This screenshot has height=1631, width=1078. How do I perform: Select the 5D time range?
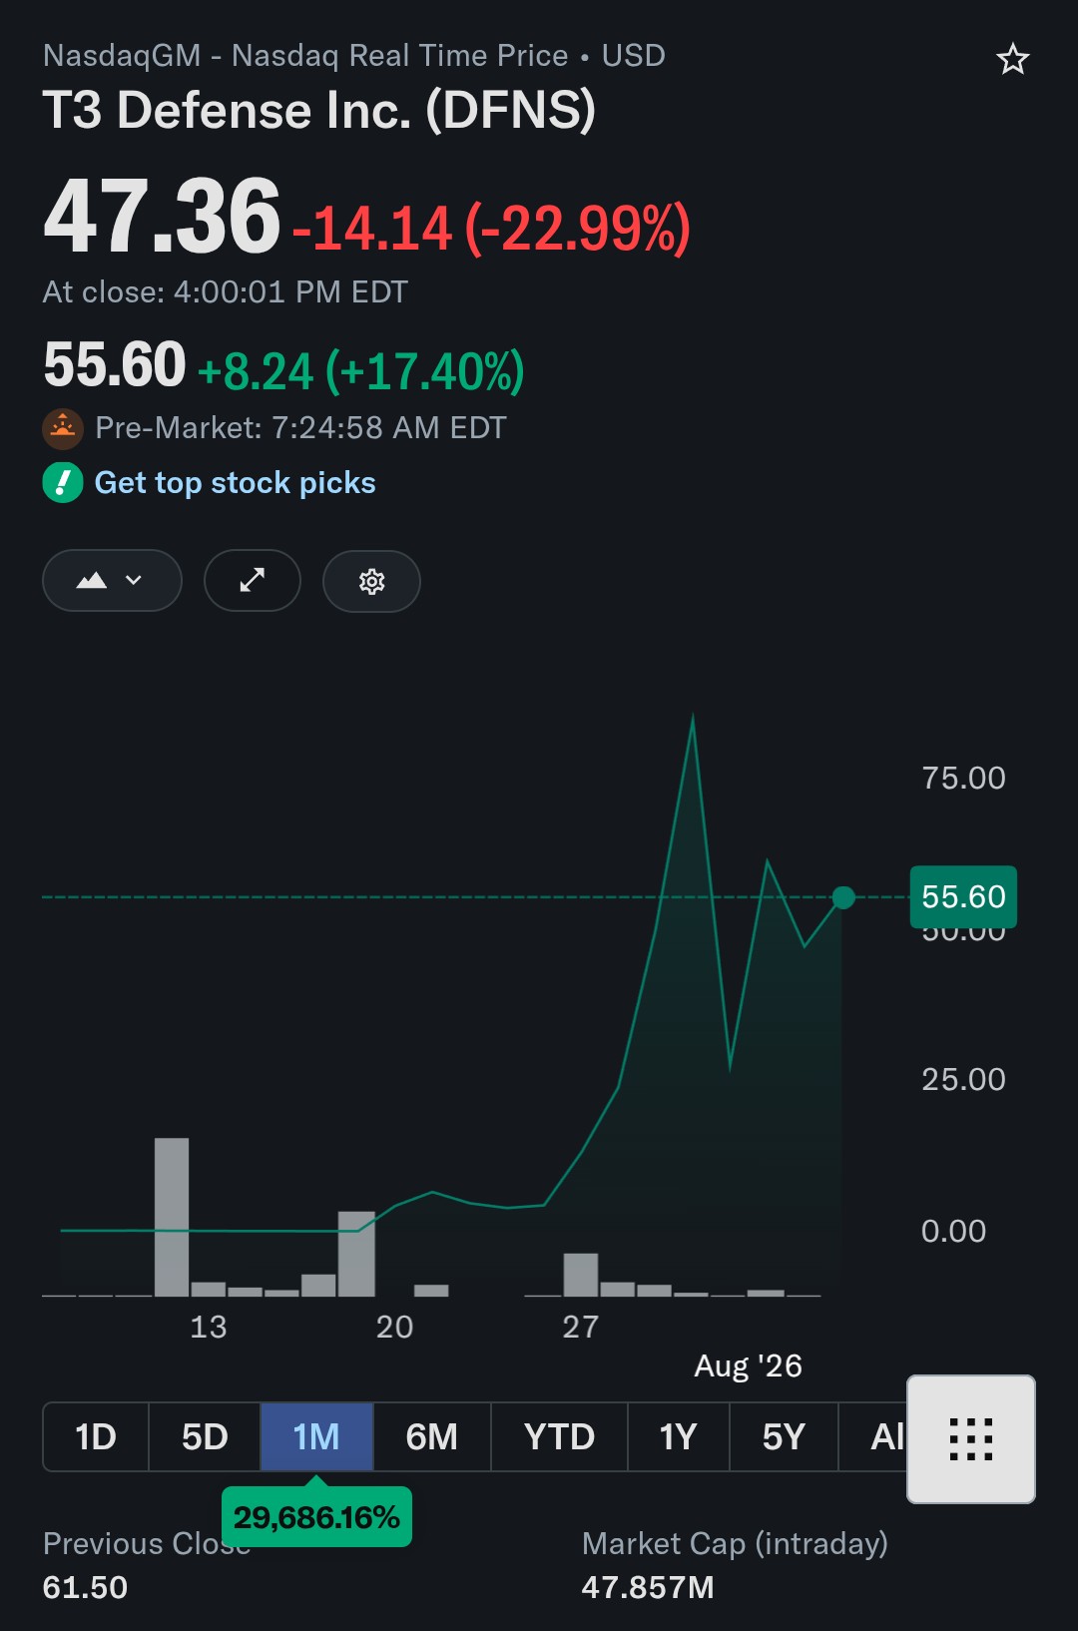tap(205, 1437)
